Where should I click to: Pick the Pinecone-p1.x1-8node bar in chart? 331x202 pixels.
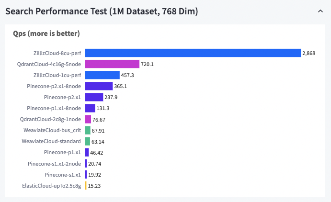point(90,108)
